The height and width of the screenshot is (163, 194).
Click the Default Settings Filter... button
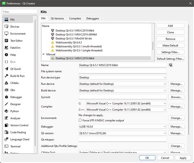(170, 59)
